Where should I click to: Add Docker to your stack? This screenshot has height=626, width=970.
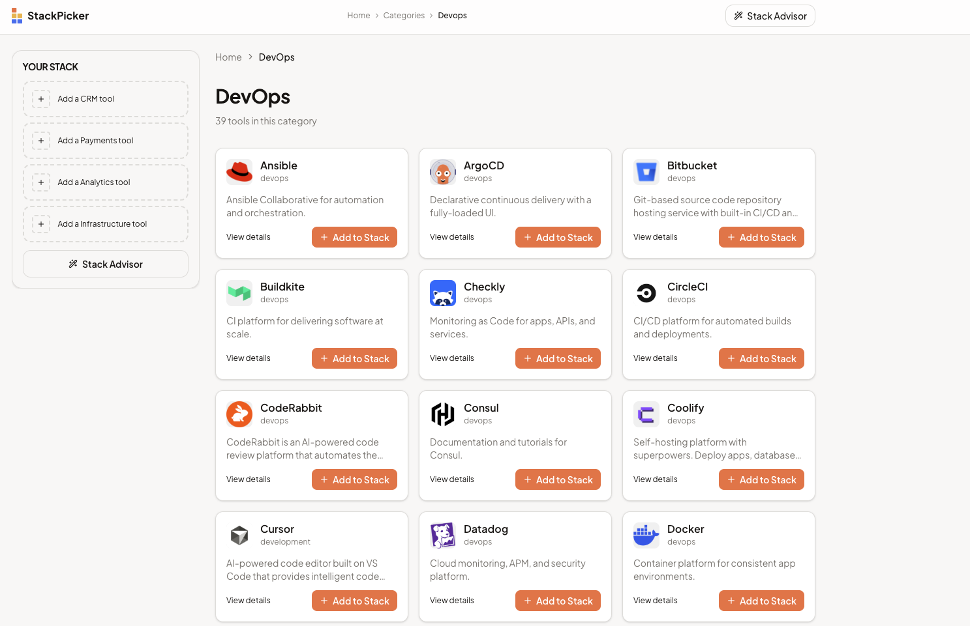pyautogui.click(x=761, y=600)
